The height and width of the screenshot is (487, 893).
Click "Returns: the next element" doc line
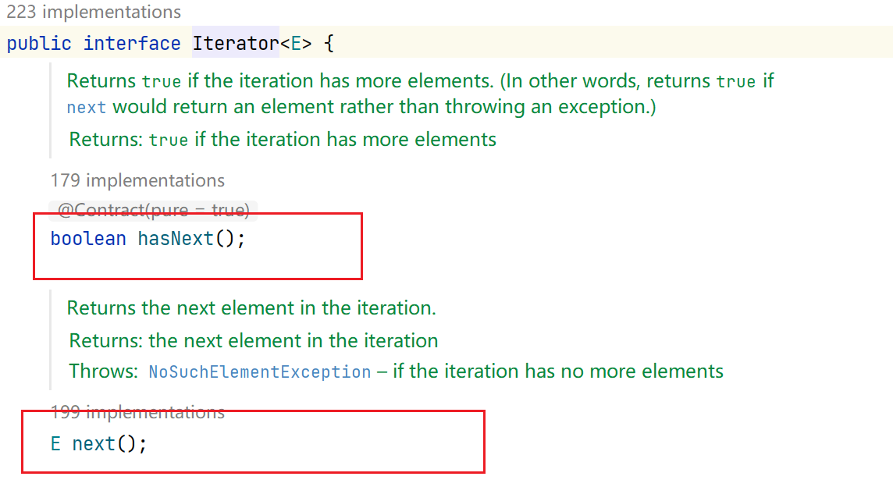(254, 341)
